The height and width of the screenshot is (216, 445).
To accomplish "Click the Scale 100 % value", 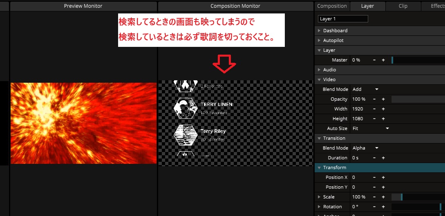I will [x=359, y=197].
